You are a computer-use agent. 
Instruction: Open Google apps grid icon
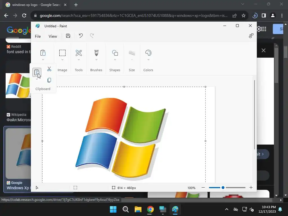pyautogui.click(x=264, y=29)
